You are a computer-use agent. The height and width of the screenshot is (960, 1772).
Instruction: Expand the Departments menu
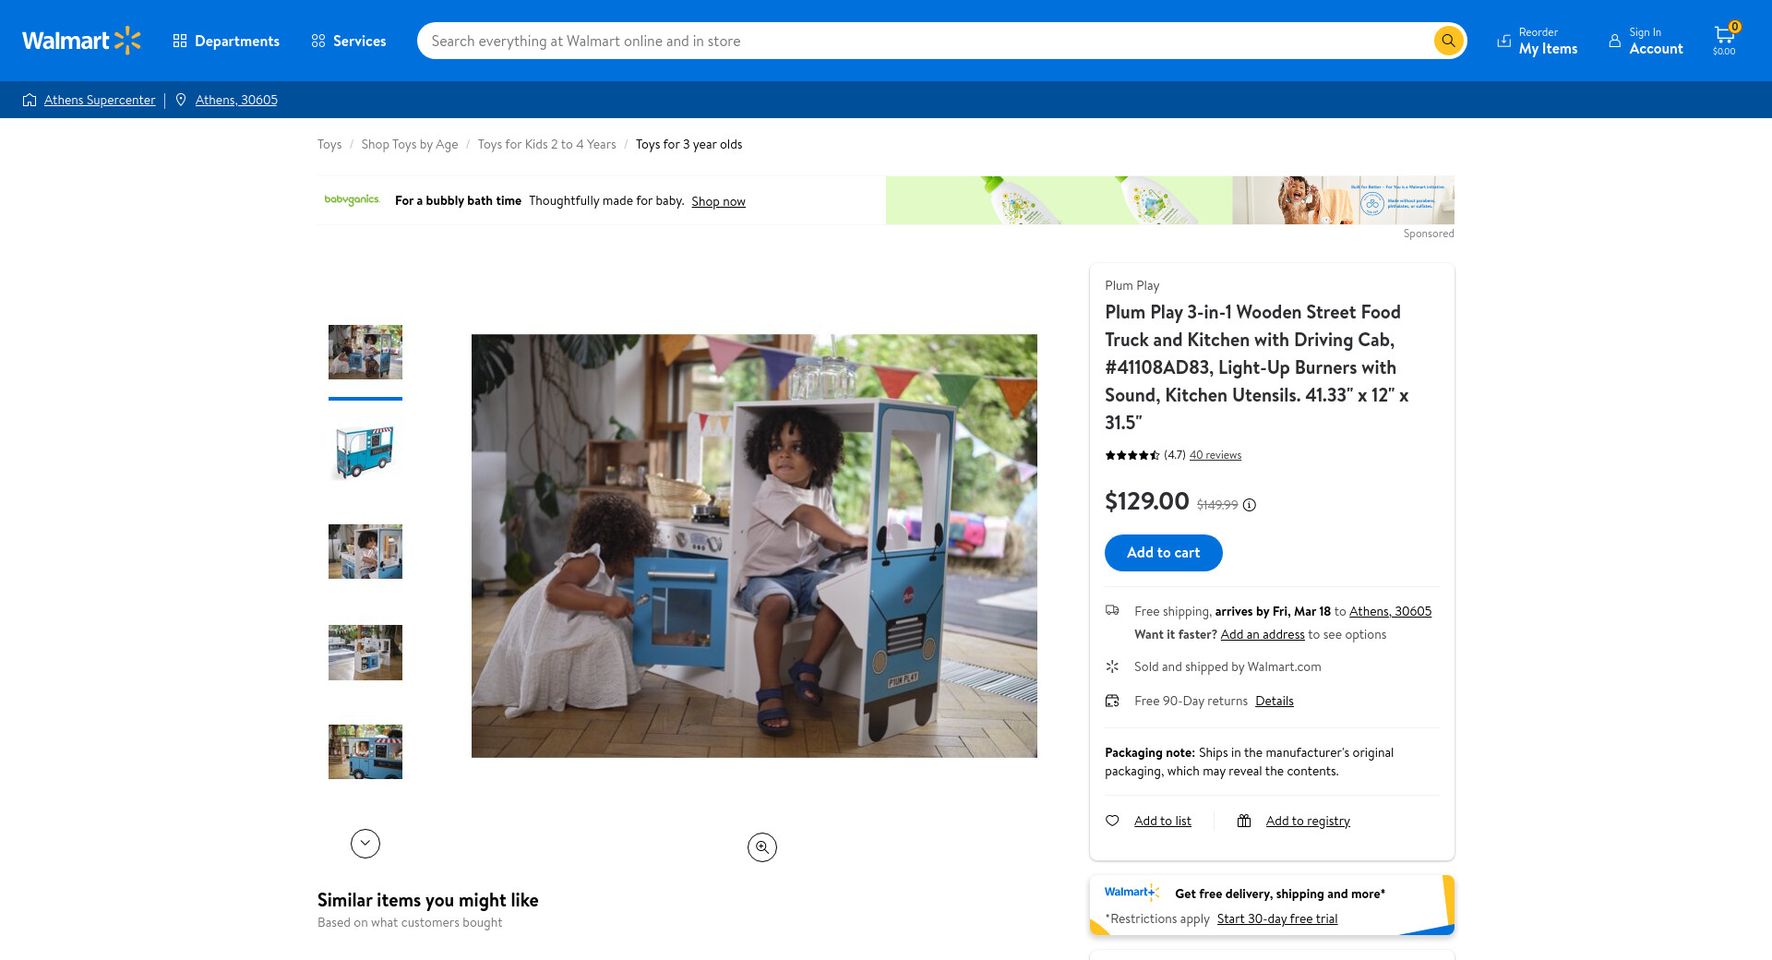point(226,41)
